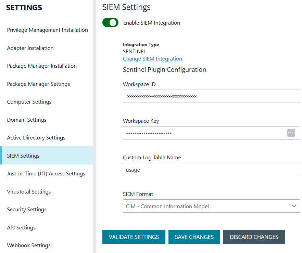Save changes to SIEM settings
302x253 pixels.
pos(194,237)
